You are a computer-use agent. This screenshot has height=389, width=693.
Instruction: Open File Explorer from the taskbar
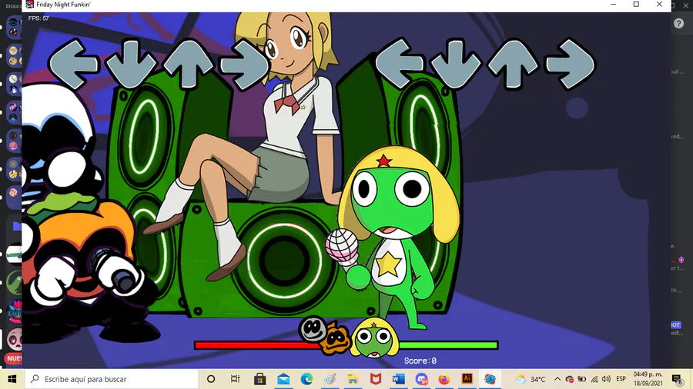pos(353,379)
